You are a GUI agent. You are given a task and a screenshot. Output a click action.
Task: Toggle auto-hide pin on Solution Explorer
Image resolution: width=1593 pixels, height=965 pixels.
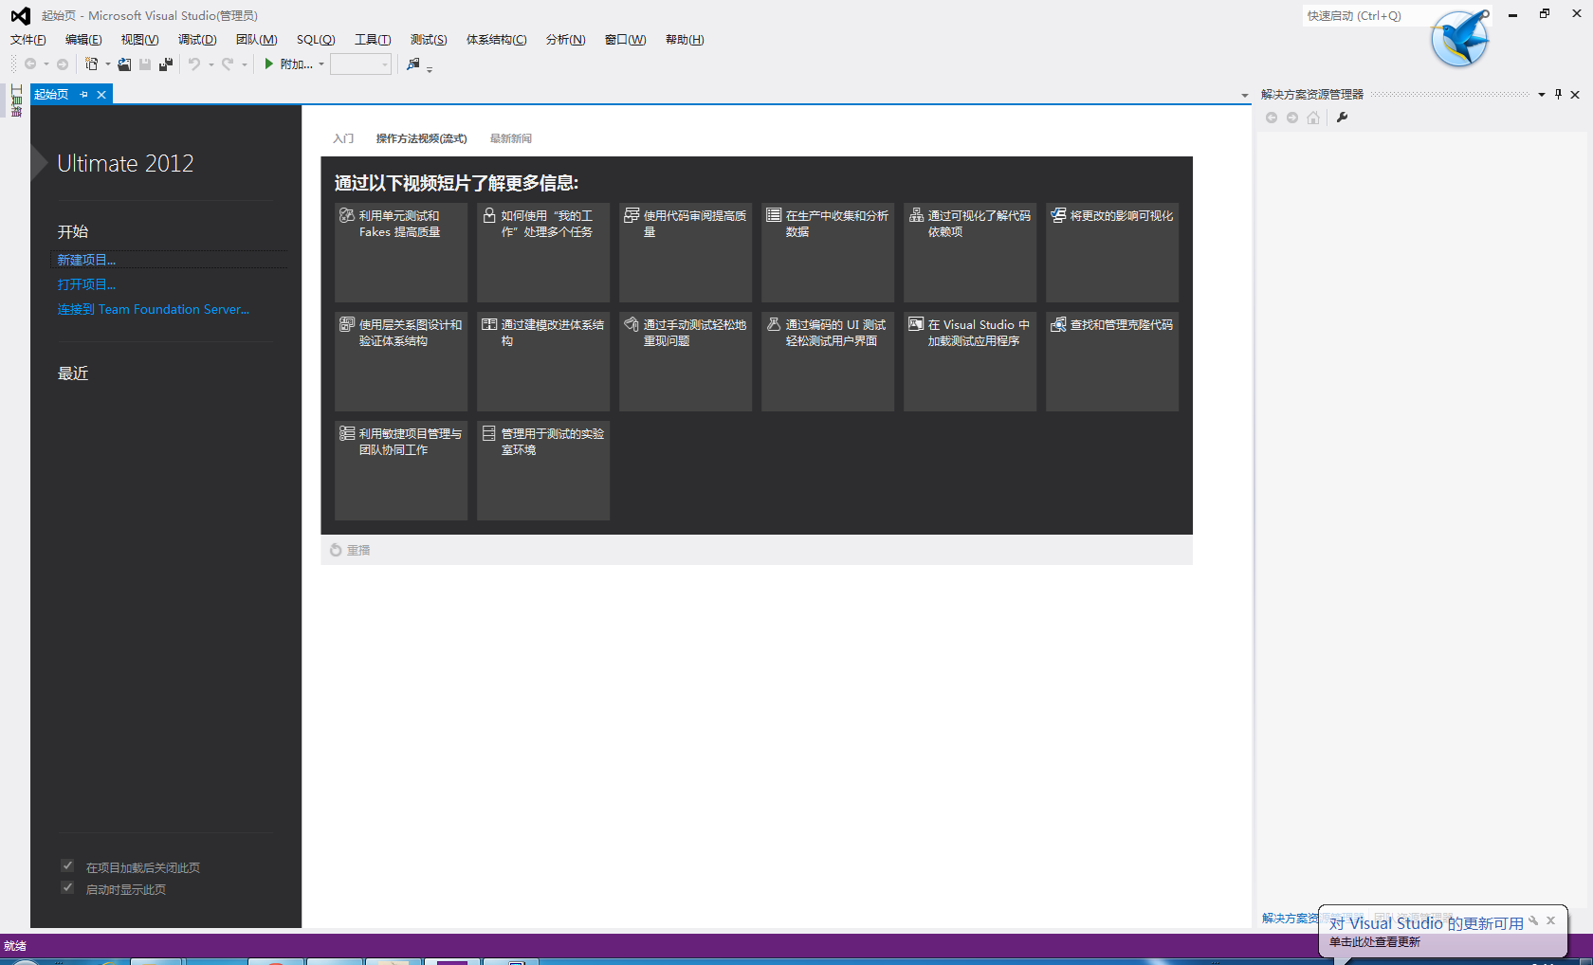[x=1558, y=94]
